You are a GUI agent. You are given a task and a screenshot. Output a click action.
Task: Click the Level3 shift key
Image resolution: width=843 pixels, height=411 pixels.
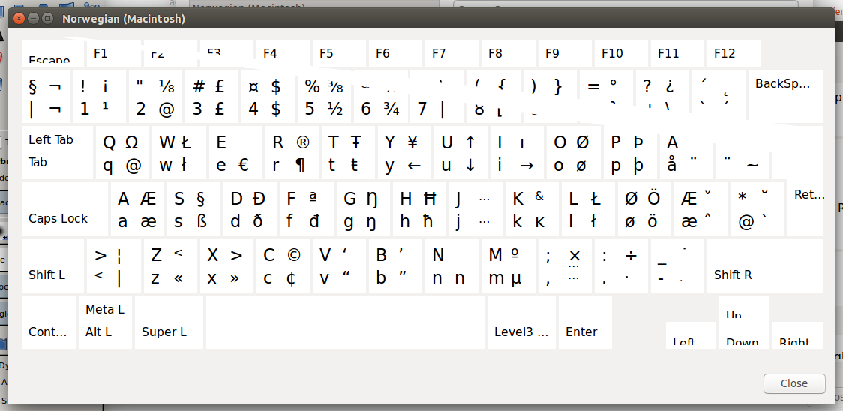(x=521, y=322)
